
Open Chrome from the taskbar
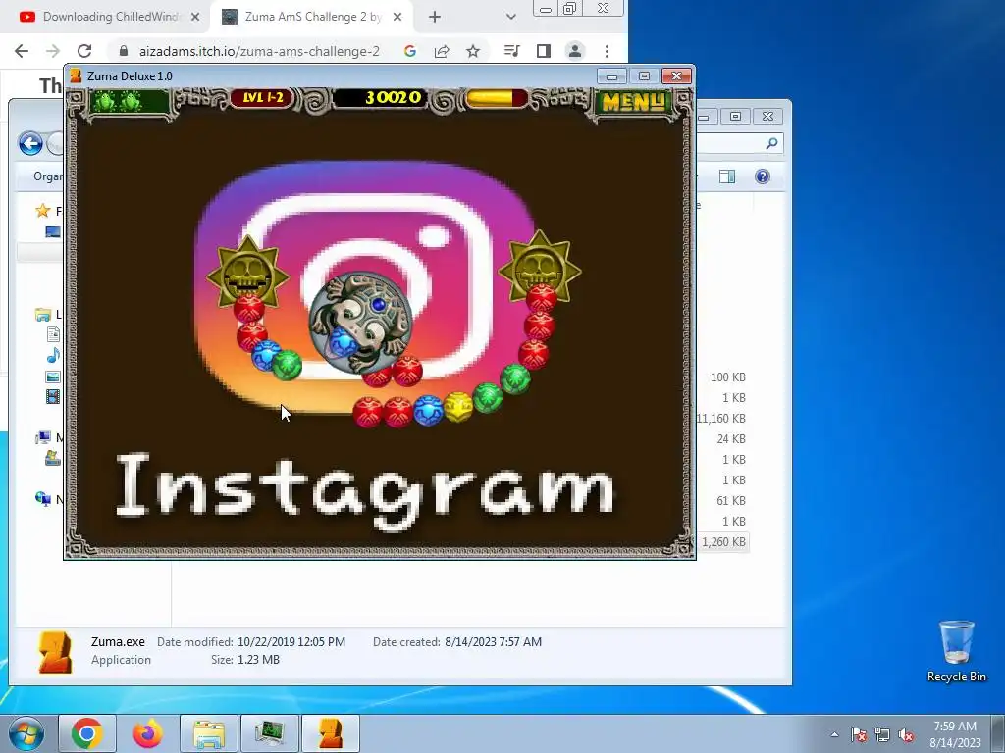(x=87, y=733)
